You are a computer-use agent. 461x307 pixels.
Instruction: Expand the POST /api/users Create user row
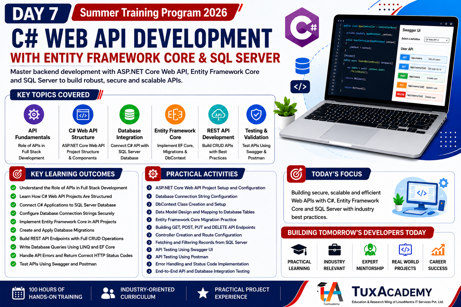point(421,77)
